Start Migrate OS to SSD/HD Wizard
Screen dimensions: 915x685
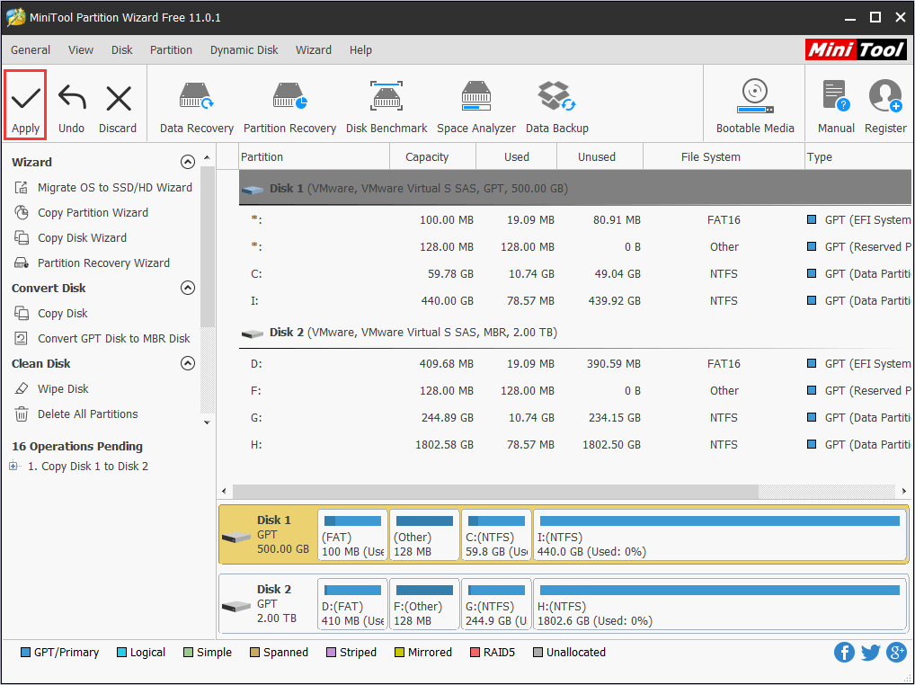point(103,187)
